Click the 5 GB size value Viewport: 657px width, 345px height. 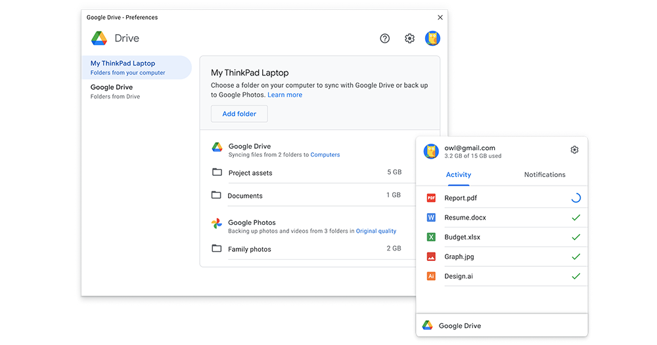pyautogui.click(x=394, y=172)
